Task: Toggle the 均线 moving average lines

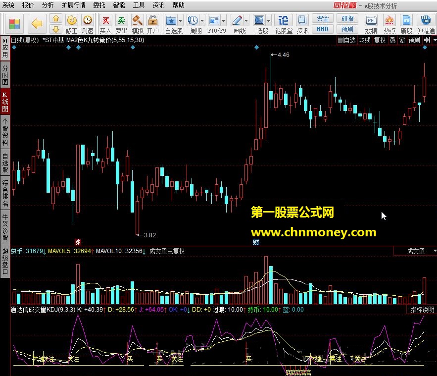Action: [364, 40]
